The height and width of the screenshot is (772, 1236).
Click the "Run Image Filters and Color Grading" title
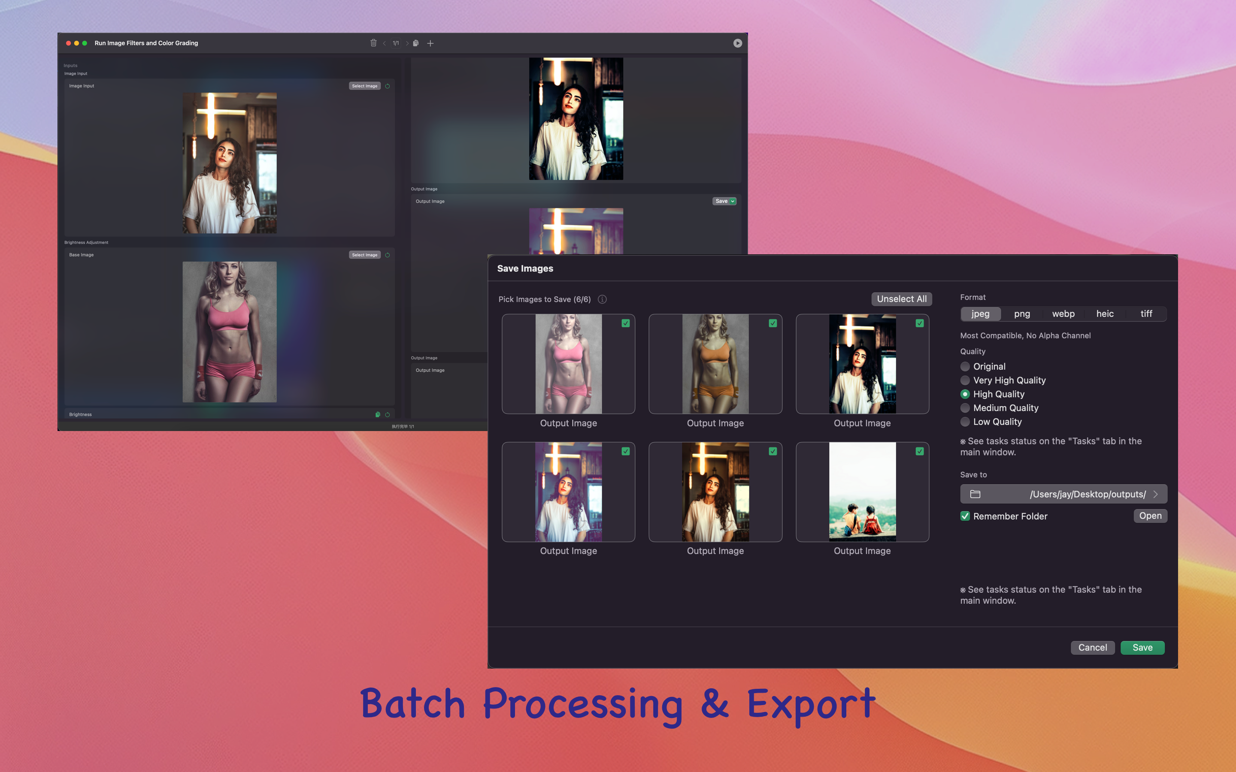(x=146, y=43)
